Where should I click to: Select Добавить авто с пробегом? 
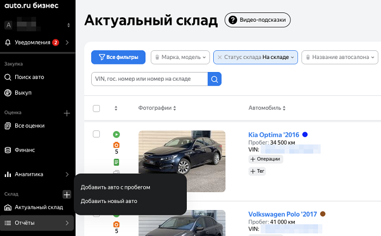(x=116, y=187)
